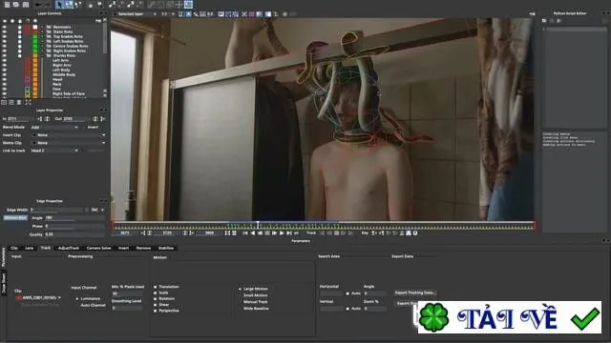
Task: Collapse the Shanks Rotos group
Action: [42, 55]
